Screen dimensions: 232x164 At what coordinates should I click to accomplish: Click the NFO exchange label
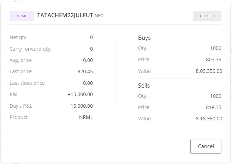click(x=99, y=16)
